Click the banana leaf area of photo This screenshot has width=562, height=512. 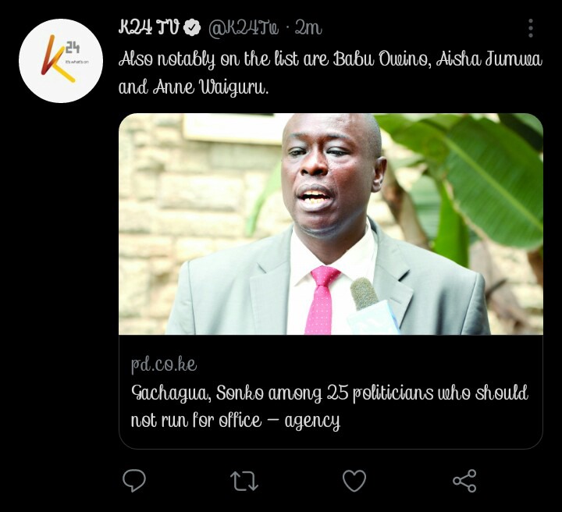pos(480,180)
